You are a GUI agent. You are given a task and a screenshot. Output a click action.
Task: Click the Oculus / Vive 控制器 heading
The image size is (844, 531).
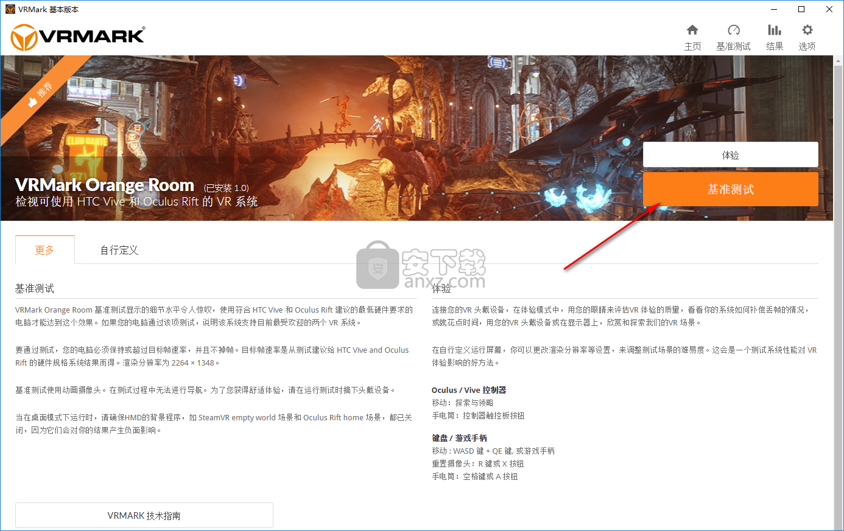tap(469, 390)
